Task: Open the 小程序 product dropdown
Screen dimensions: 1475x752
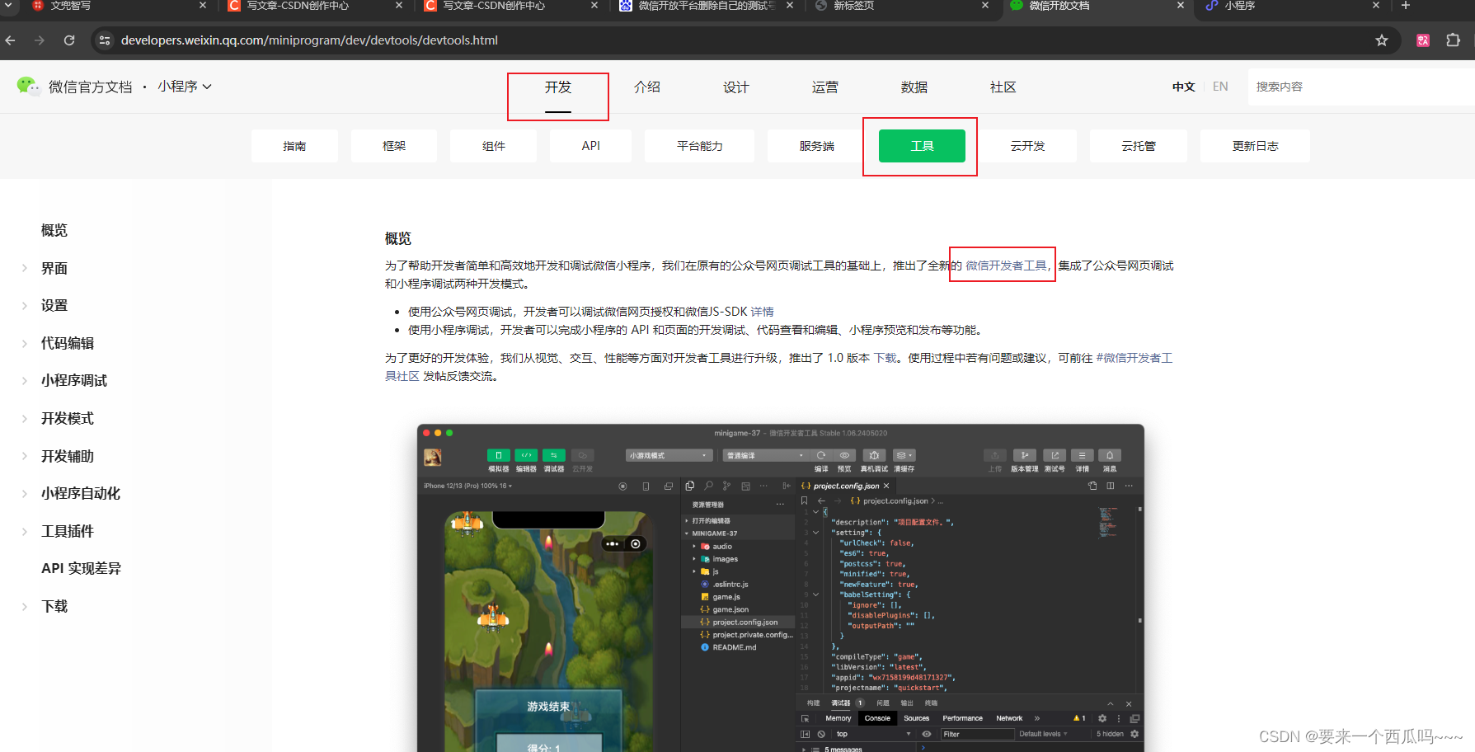Action: pos(185,87)
